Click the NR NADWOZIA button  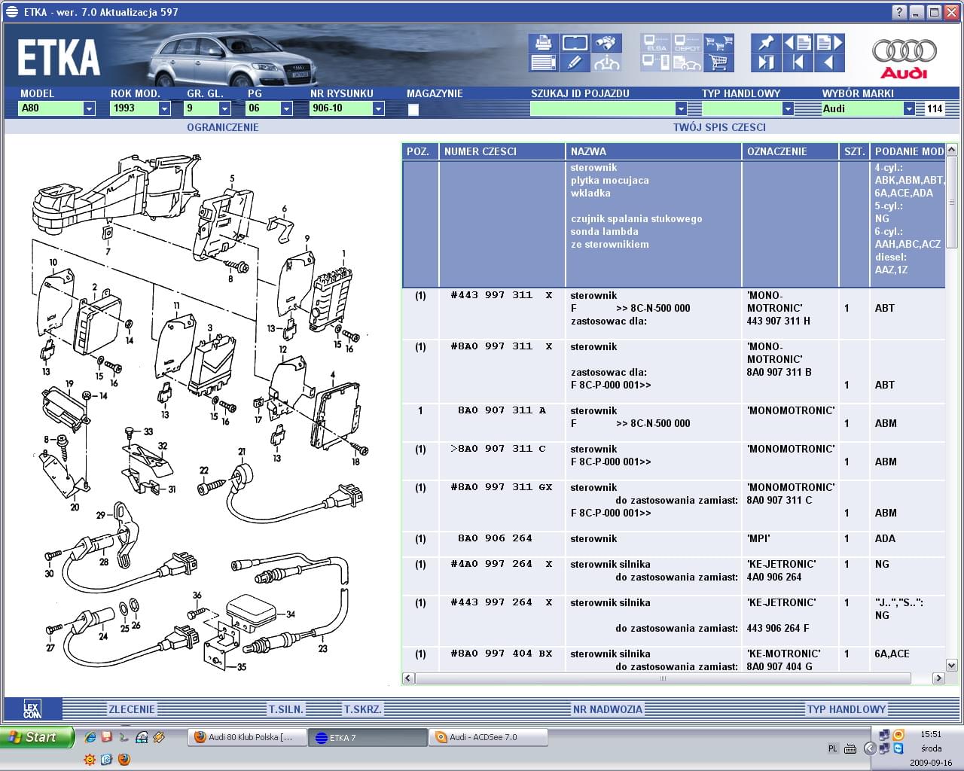pos(608,709)
